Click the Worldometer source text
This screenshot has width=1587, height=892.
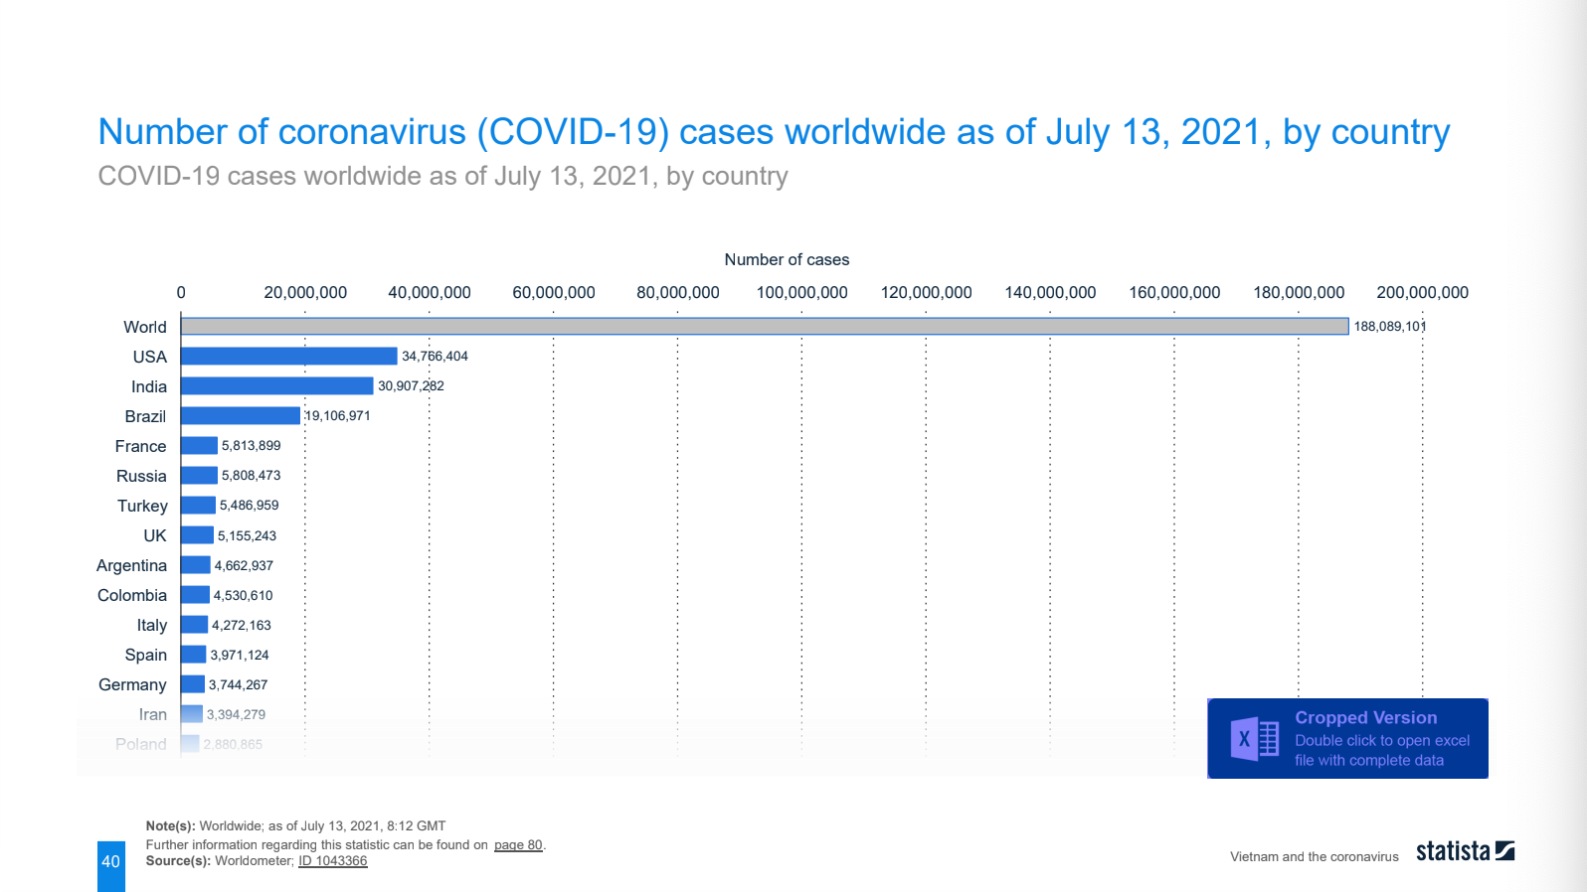pos(254,861)
